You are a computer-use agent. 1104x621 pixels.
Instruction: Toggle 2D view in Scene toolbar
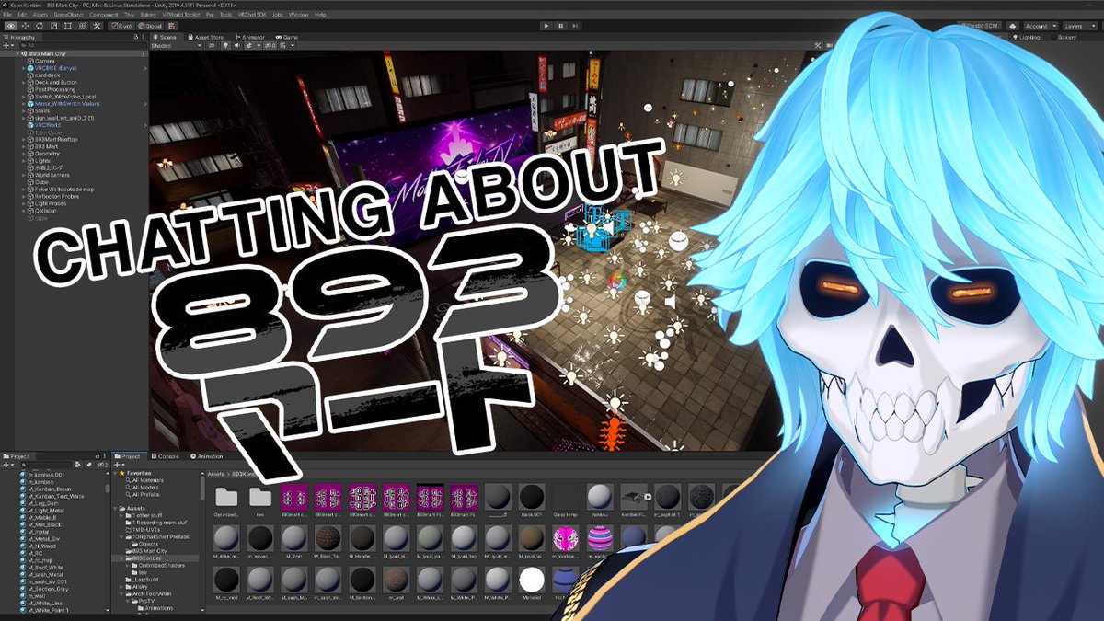(x=213, y=45)
